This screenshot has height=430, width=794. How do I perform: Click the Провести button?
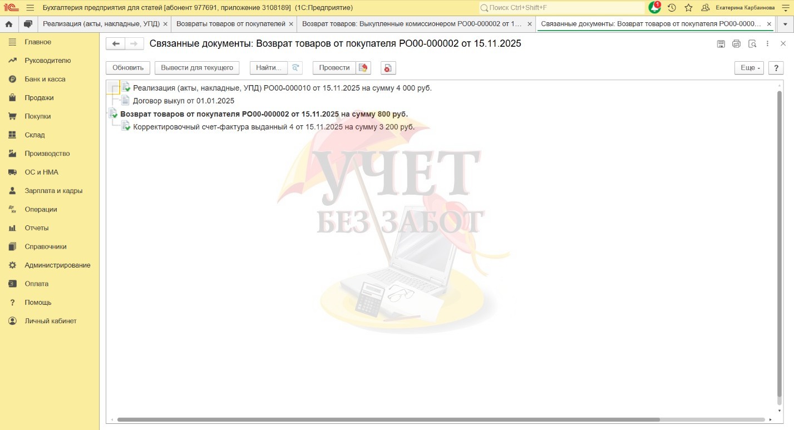334,68
